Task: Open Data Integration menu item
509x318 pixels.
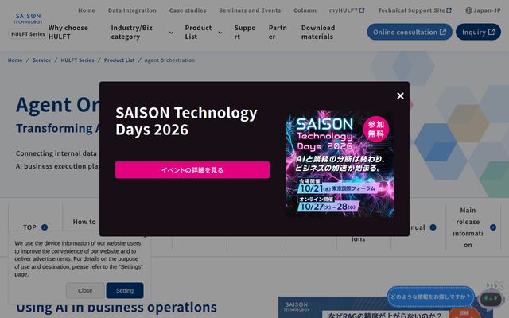Action: tap(132, 10)
